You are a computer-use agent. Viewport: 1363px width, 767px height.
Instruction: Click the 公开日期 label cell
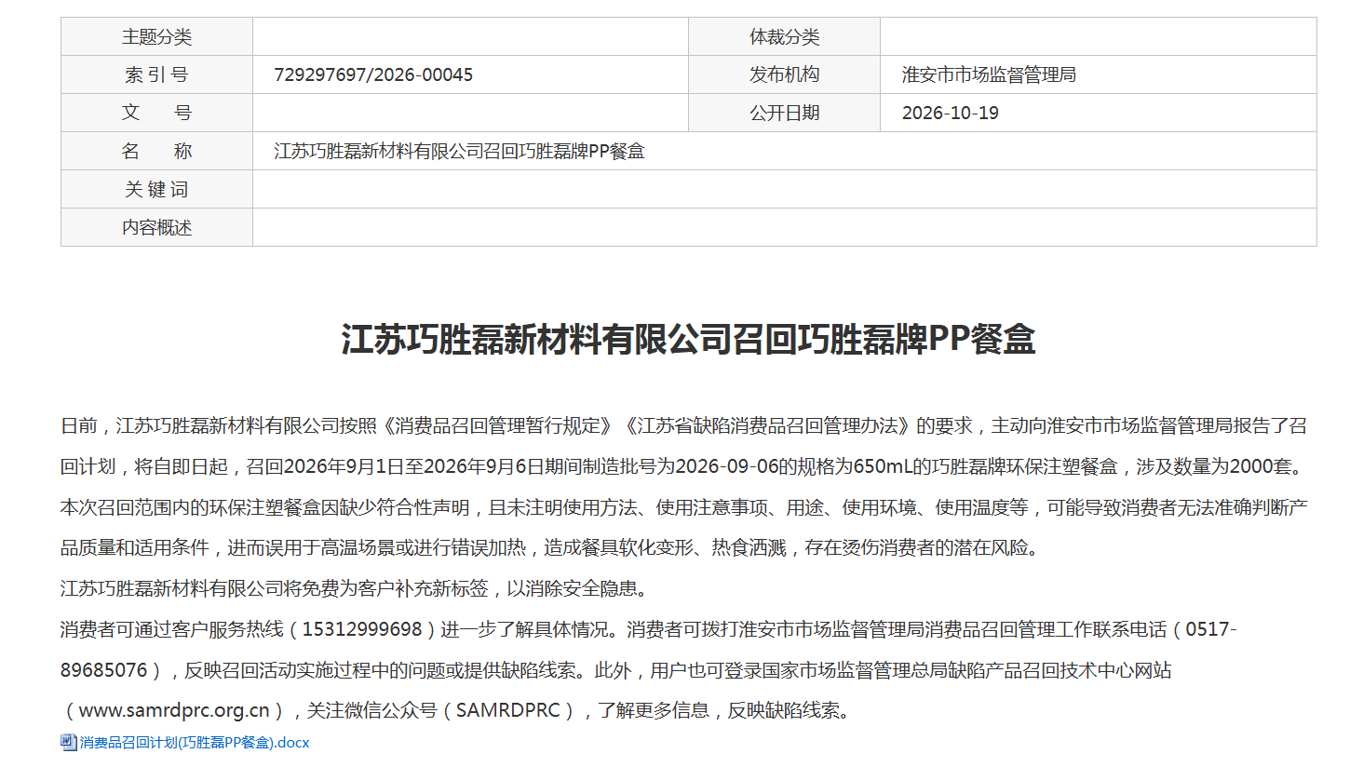(785, 113)
